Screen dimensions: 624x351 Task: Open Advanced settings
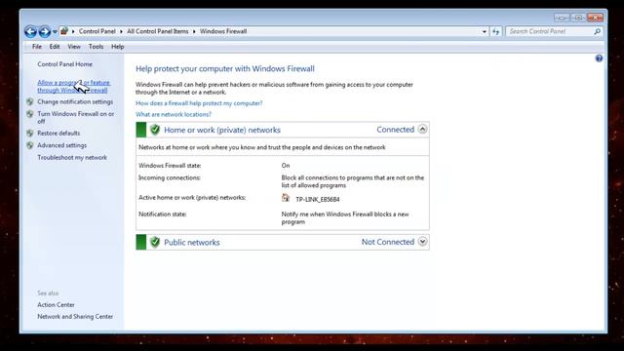click(61, 145)
